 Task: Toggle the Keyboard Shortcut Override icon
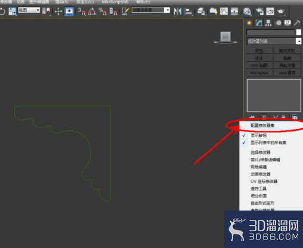(69, 11)
